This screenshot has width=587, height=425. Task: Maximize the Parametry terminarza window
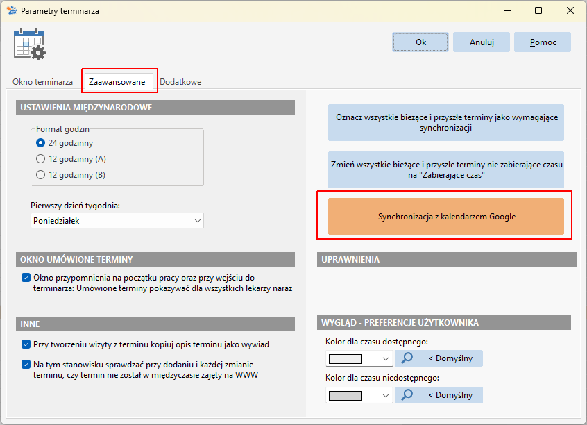[x=538, y=10]
